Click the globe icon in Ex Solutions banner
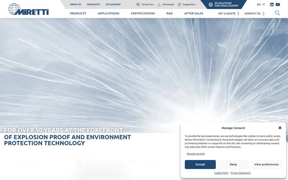 (x=211, y=4)
